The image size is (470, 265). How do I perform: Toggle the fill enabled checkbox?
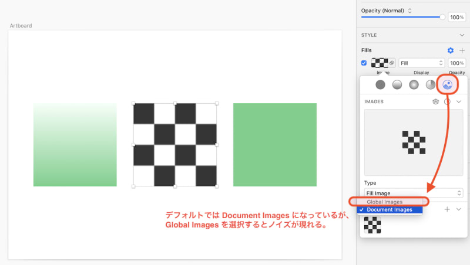click(364, 63)
